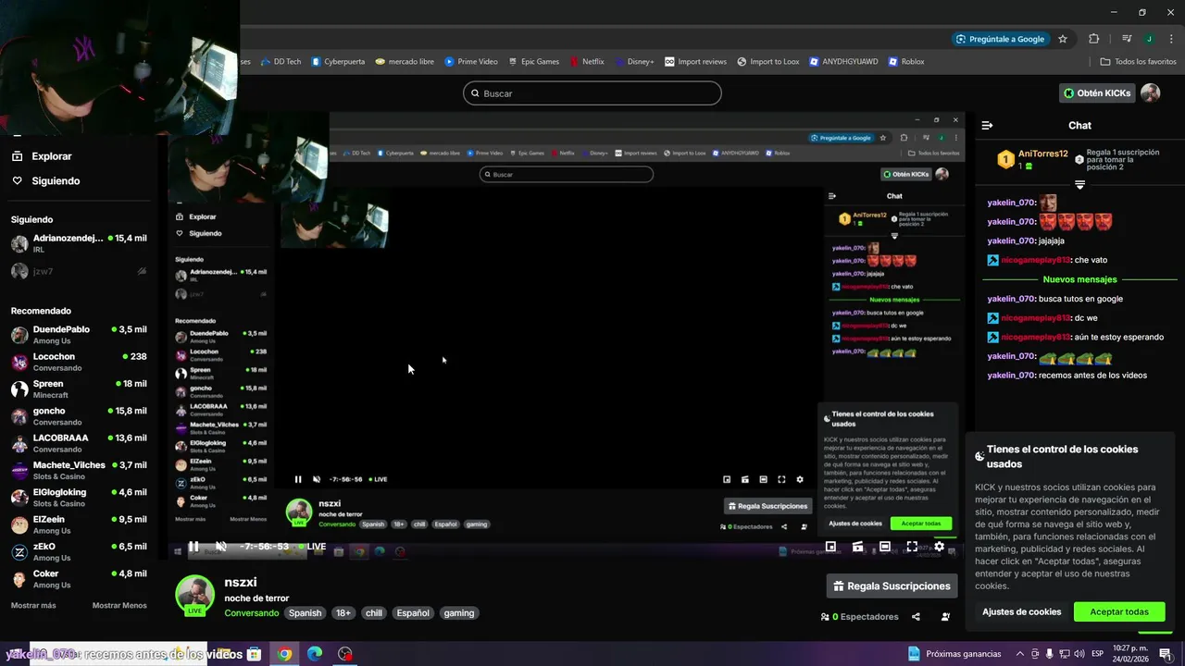Screen dimensions: 1185x666
Task: Open Todos los favoritos folder
Action: (1138, 62)
